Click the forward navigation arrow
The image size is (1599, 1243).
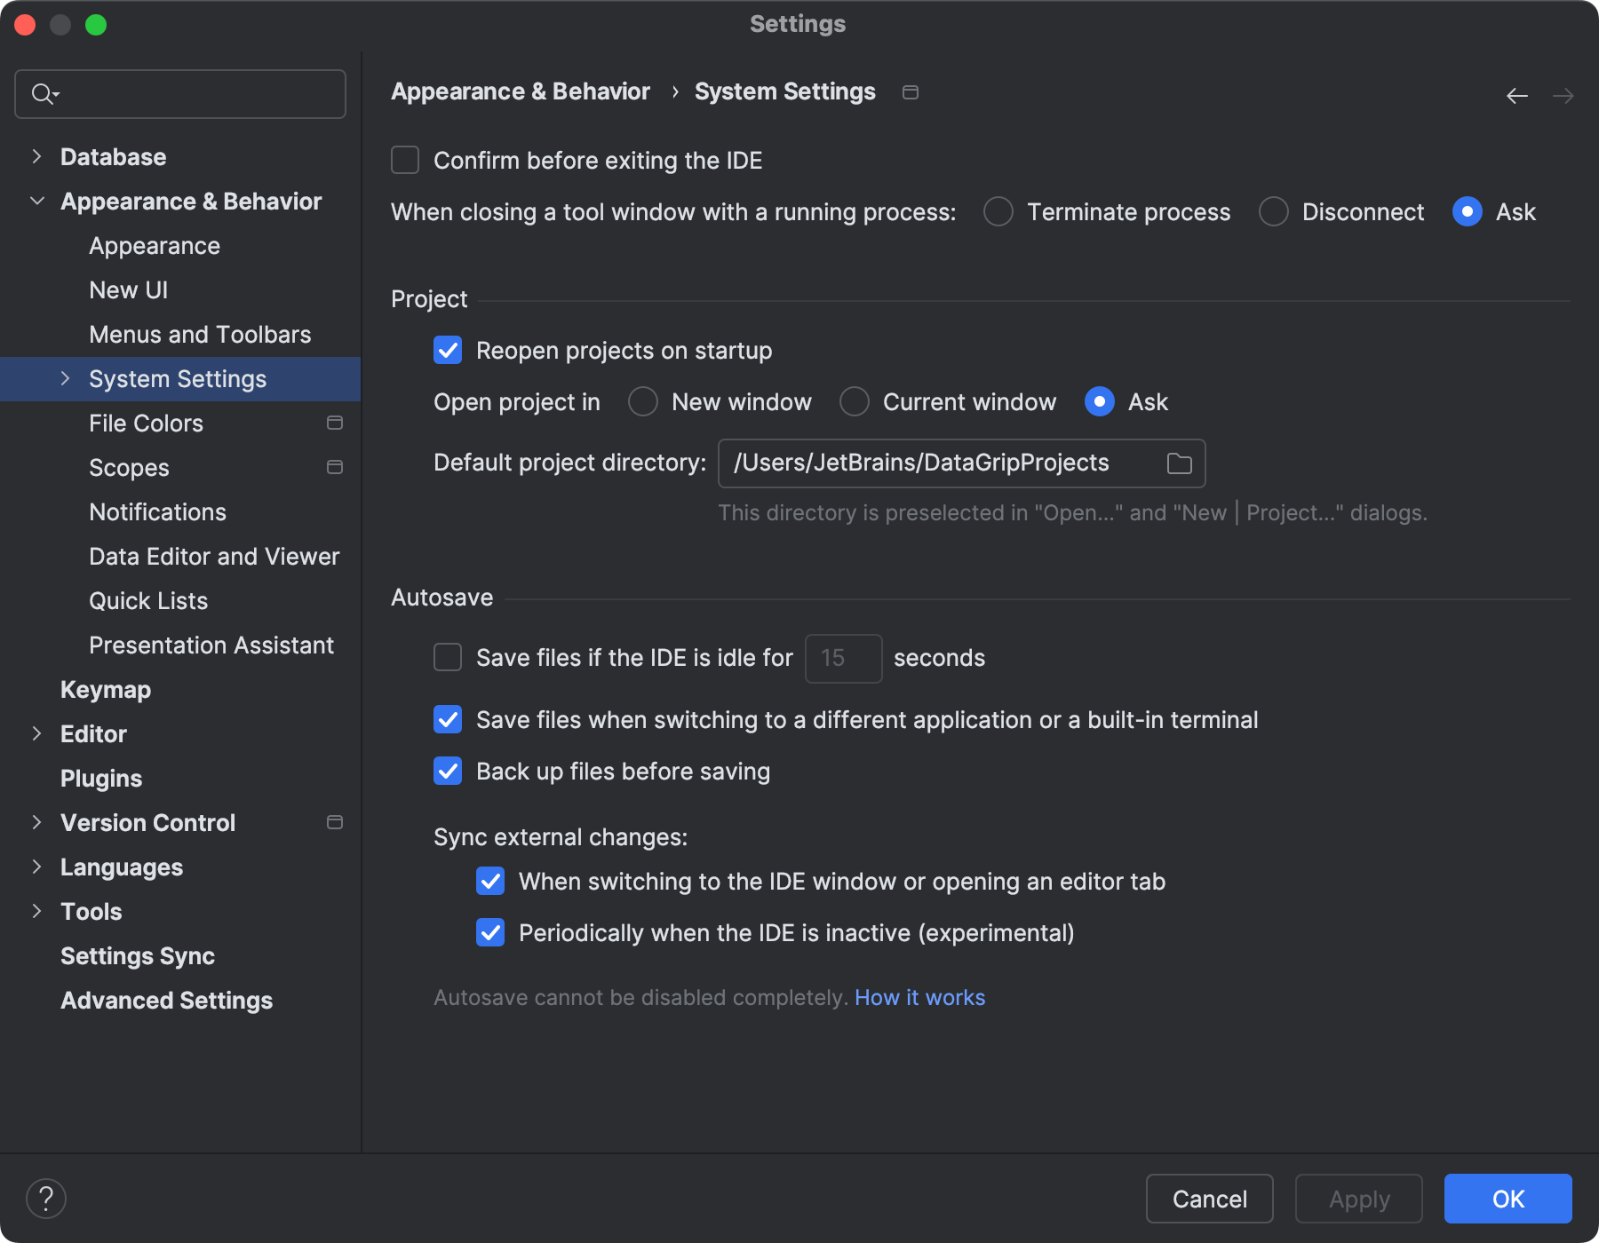(1563, 95)
